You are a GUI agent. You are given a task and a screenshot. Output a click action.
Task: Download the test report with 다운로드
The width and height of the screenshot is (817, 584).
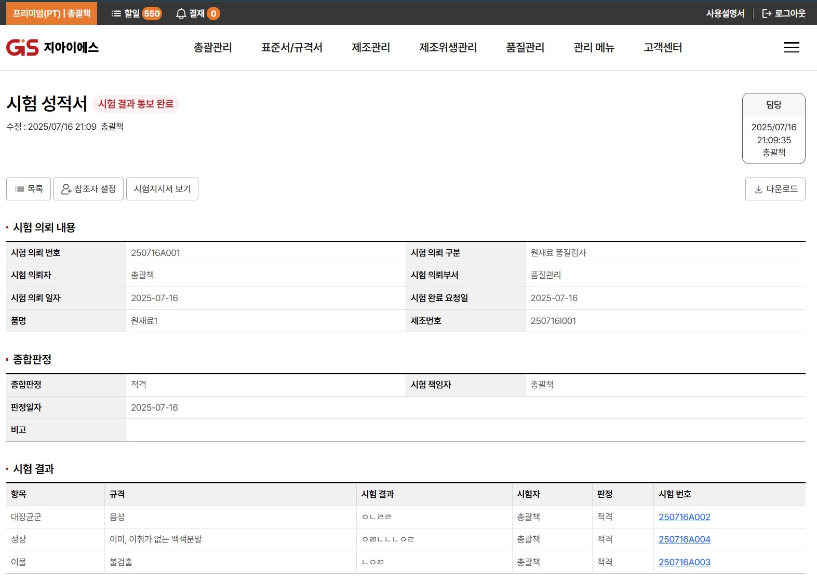(775, 189)
